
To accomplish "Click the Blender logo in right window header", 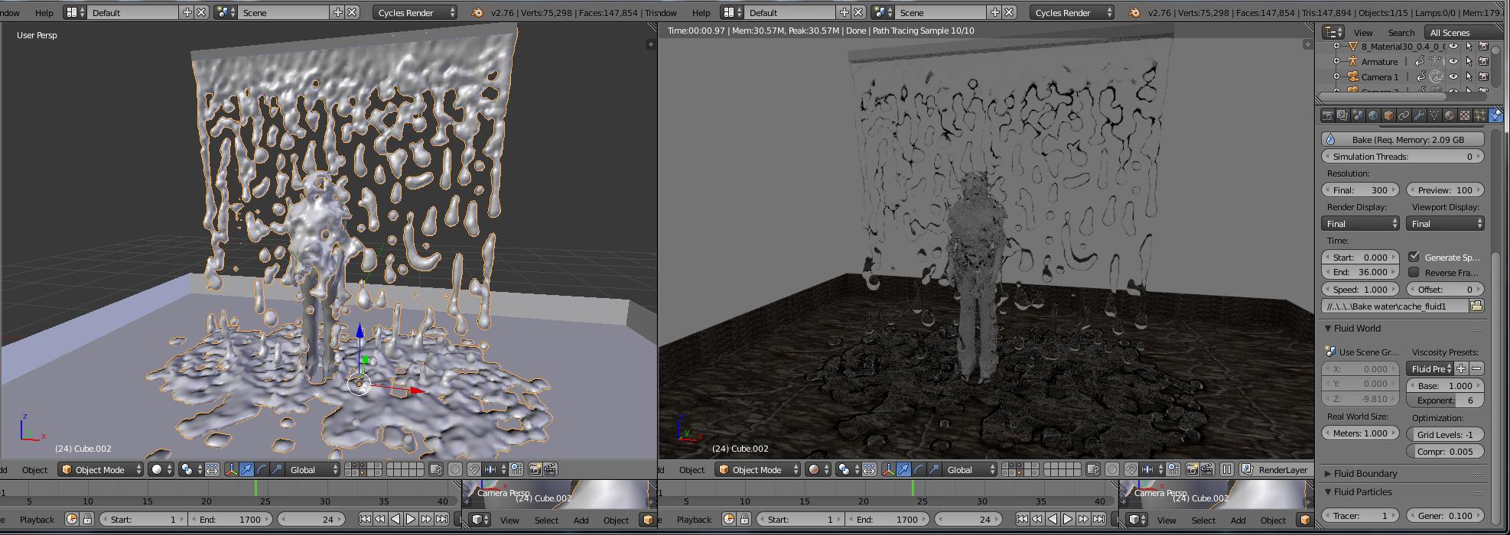I will (1134, 12).
